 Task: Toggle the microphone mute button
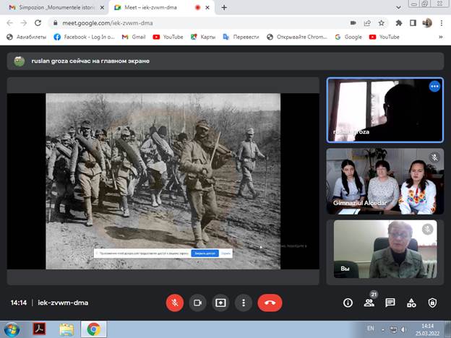pos(175,303)
